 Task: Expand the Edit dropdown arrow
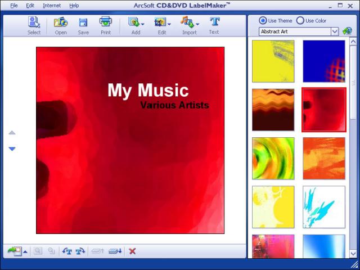[169, 24]
